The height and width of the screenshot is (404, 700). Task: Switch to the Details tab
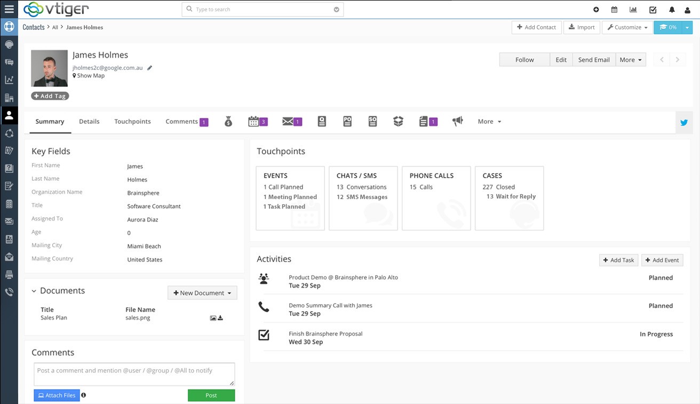(x=89, y=121)
